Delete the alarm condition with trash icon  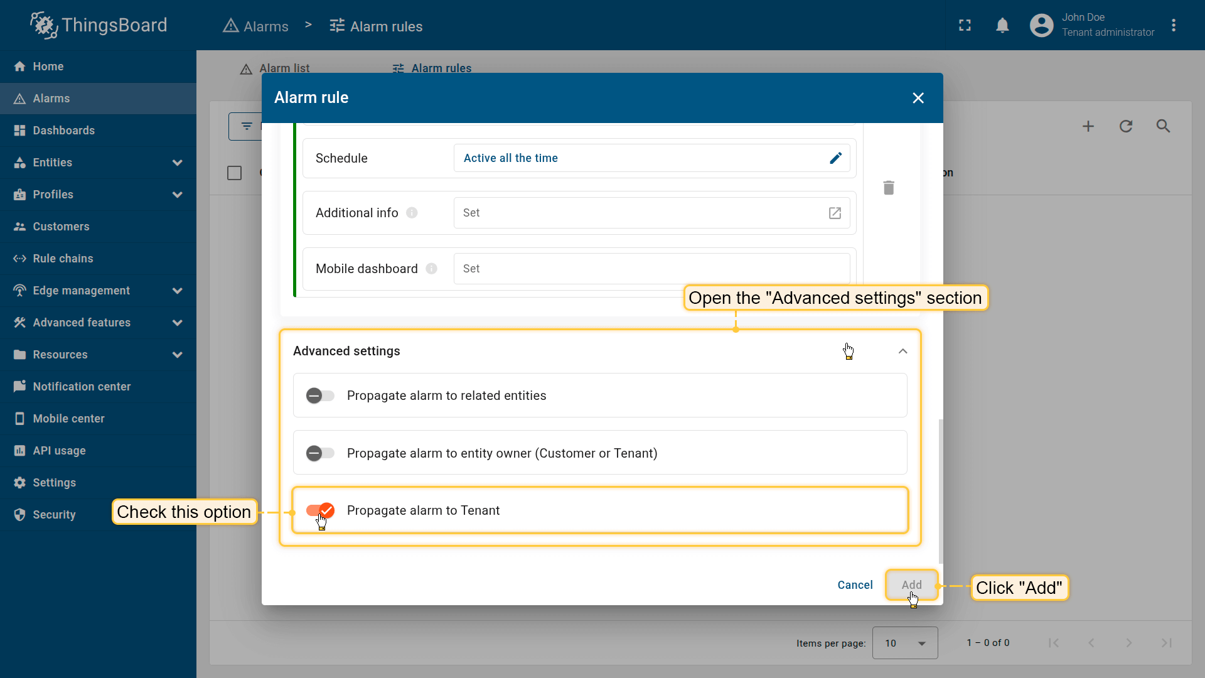click(x=889, y=188)
